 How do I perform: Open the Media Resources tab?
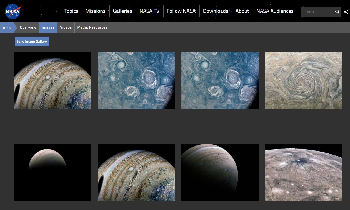coord(92,27)
